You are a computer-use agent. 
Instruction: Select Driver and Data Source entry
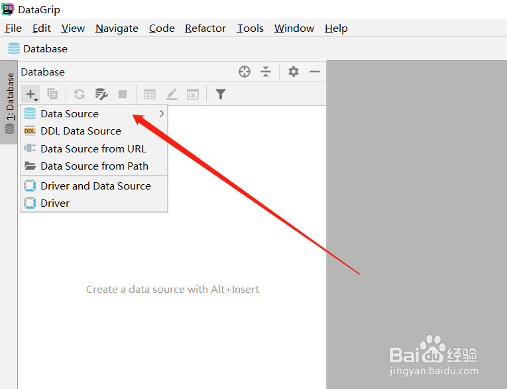pyautogui.click(x=93, y=186)
